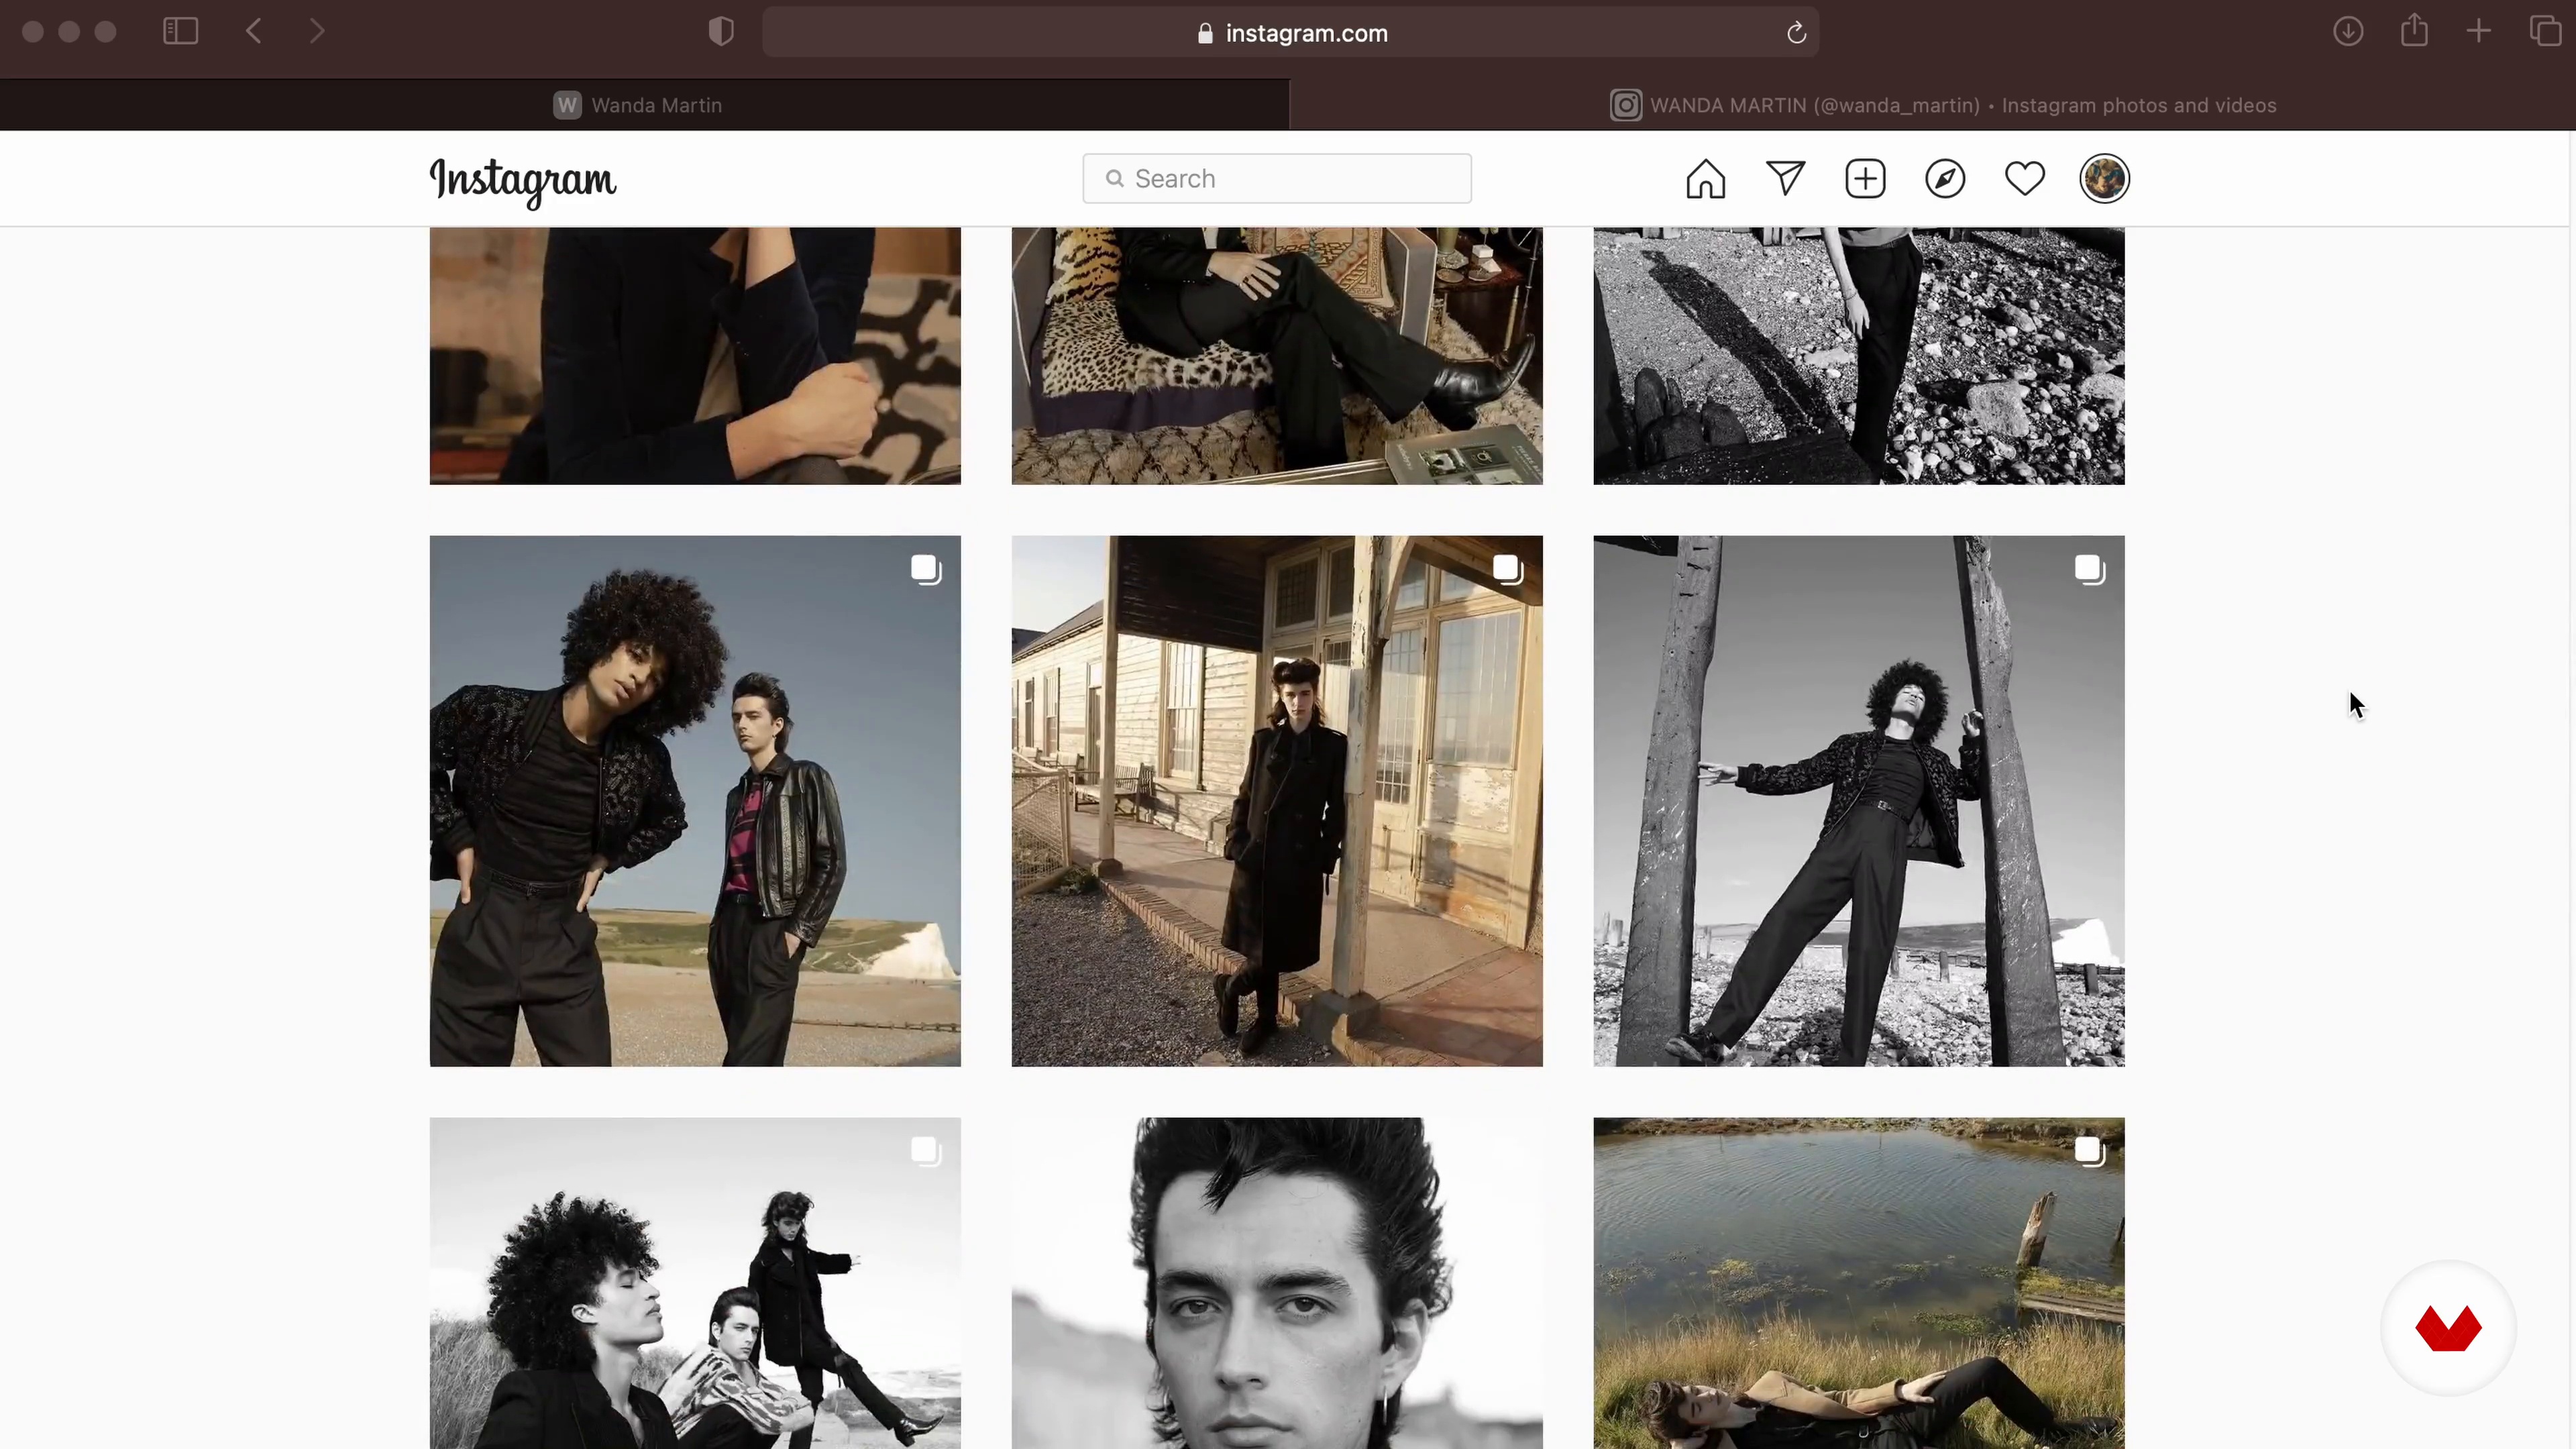Click carousel icon on wooden posts photo
Image resolution: width=2576 pixels, height=1449 pixels.
[x=2089, y=570]
